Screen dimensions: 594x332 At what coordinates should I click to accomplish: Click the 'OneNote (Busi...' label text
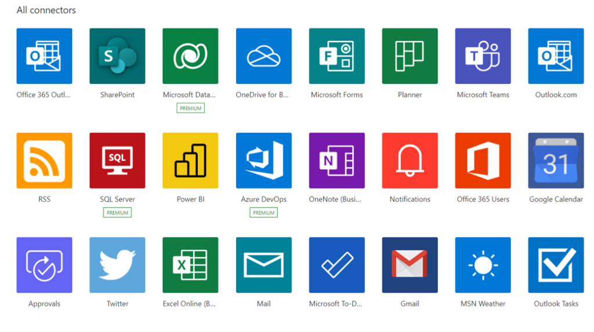pyautogui.click(x=335, y=199)
